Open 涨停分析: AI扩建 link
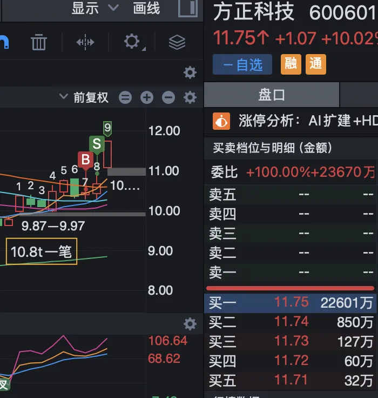378x398 pixels. 308,121
